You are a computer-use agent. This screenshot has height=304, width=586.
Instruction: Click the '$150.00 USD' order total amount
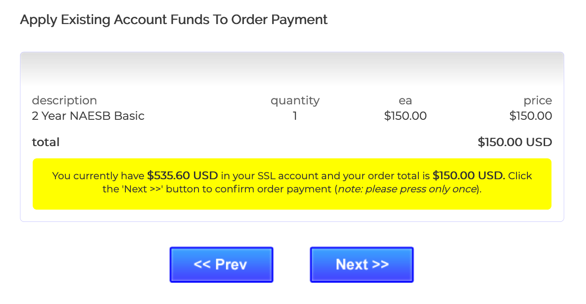tap(515, 142)
